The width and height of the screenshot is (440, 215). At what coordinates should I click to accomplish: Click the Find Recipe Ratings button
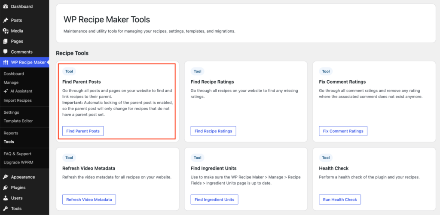(x=213, y=131)
